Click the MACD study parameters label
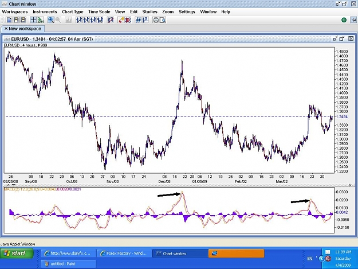Viewport: 358px width, 269px height. [42, 189]
